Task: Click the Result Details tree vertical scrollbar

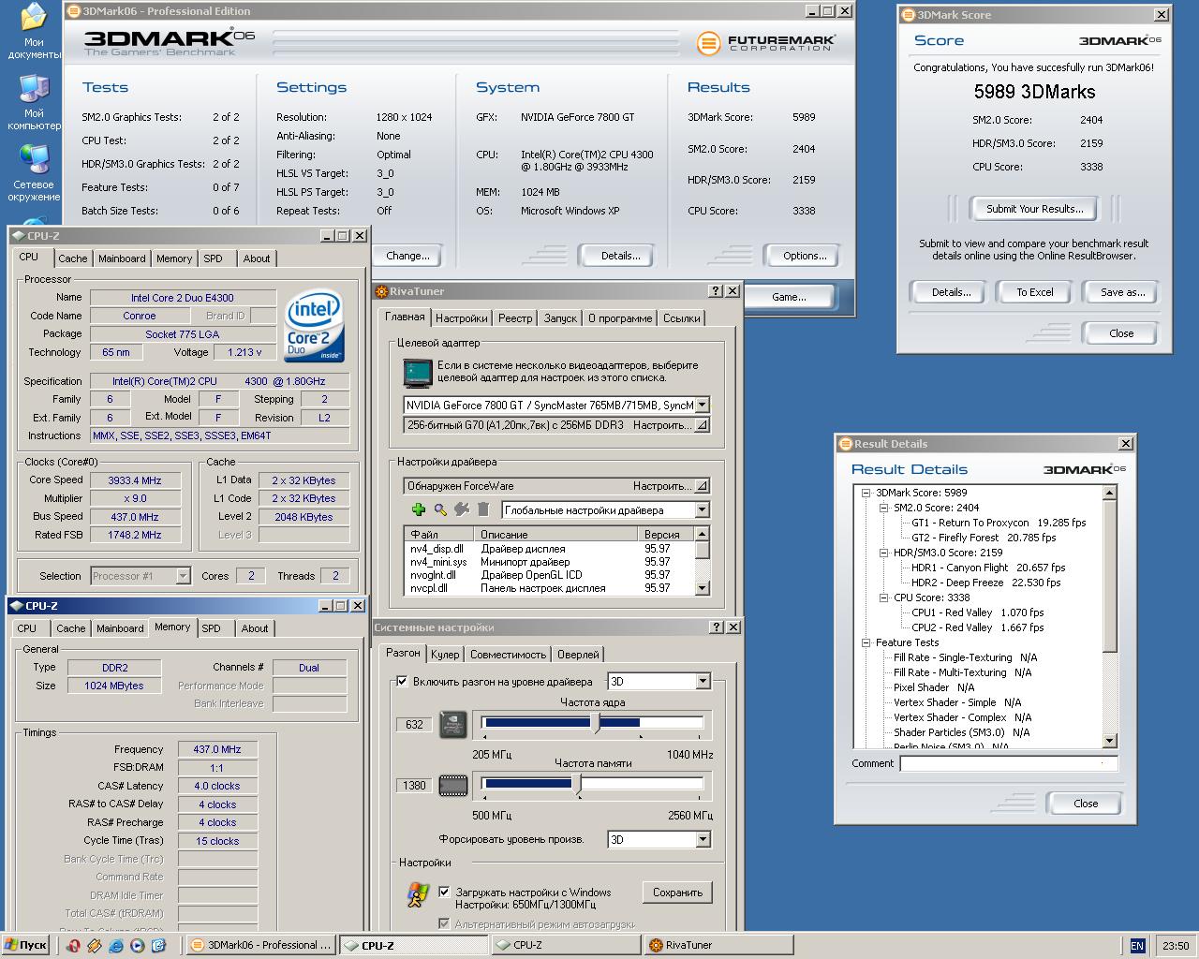Action: (1110, 617)
